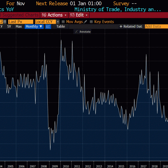The image size is (168, 168).
Task: Switch to Table view
Action: [x=61, y=27]
